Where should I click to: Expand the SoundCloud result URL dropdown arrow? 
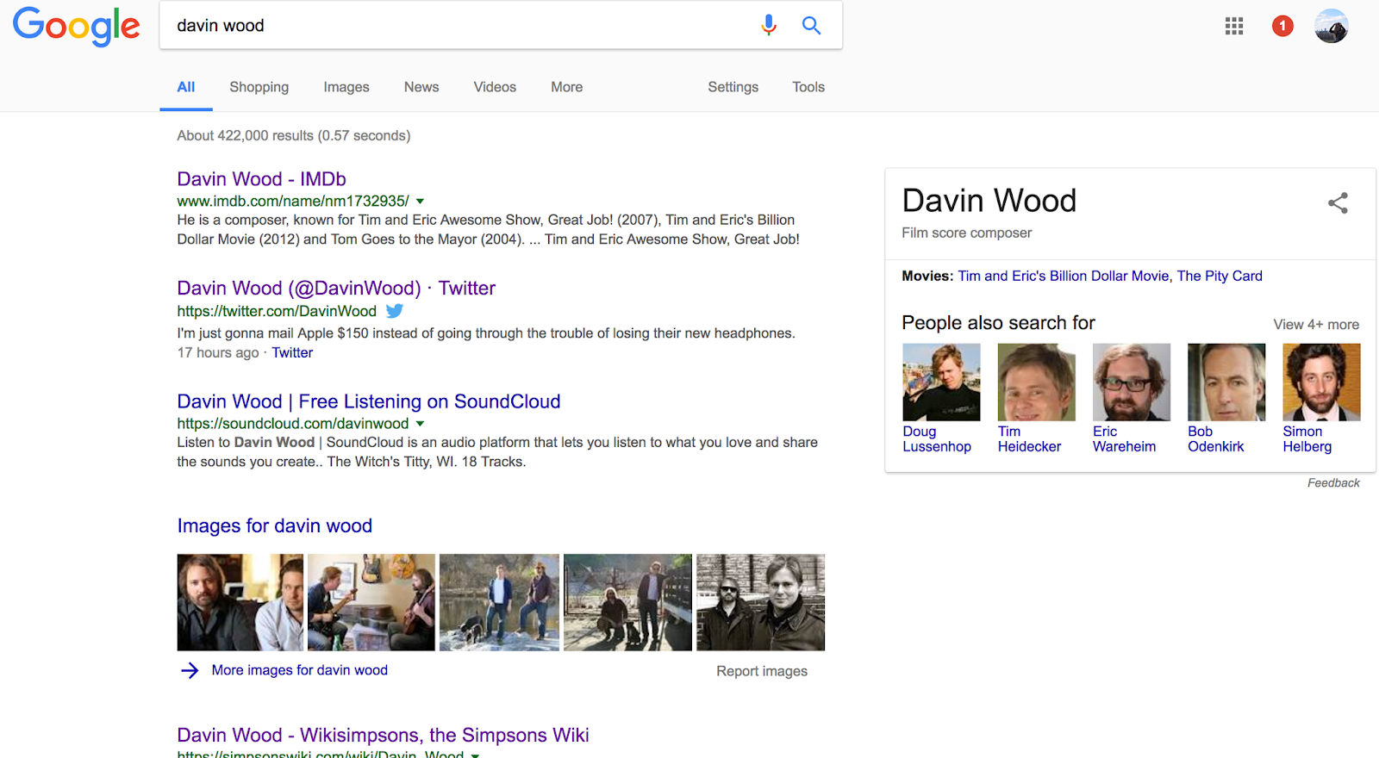[x=420, y=424]
